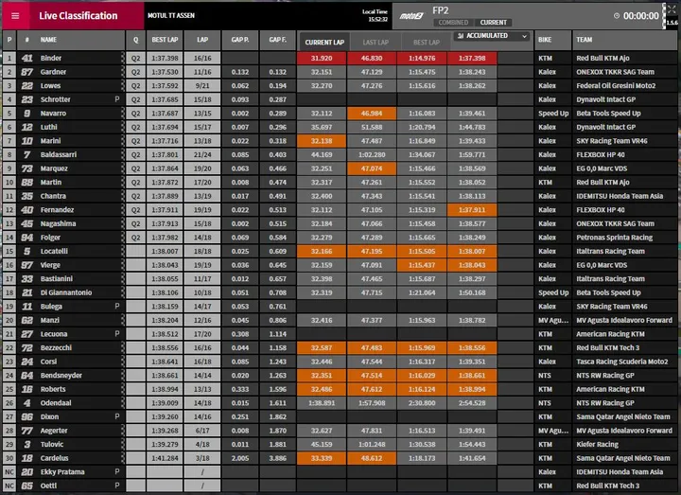Click the LAP column header
681x495 pixels.
tap(202, 40)
